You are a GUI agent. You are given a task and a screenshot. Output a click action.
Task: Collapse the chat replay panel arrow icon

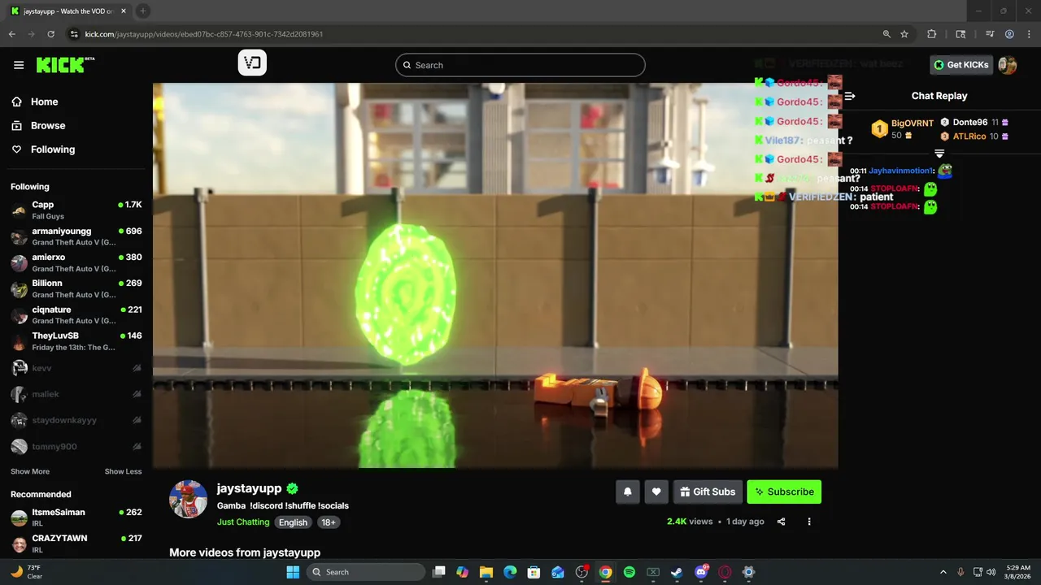click(x=850, y=96)
